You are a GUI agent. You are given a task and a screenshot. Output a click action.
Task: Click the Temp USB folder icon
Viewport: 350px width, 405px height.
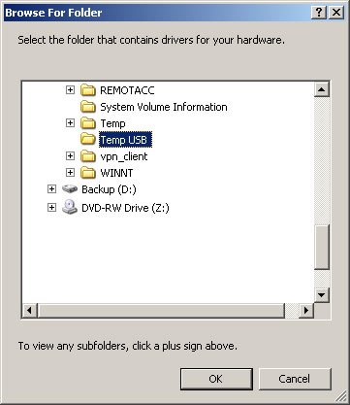(x=88, y=140)
